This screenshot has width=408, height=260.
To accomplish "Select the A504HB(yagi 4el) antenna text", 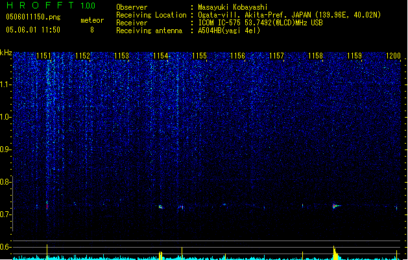I will (x=229, y=31).
